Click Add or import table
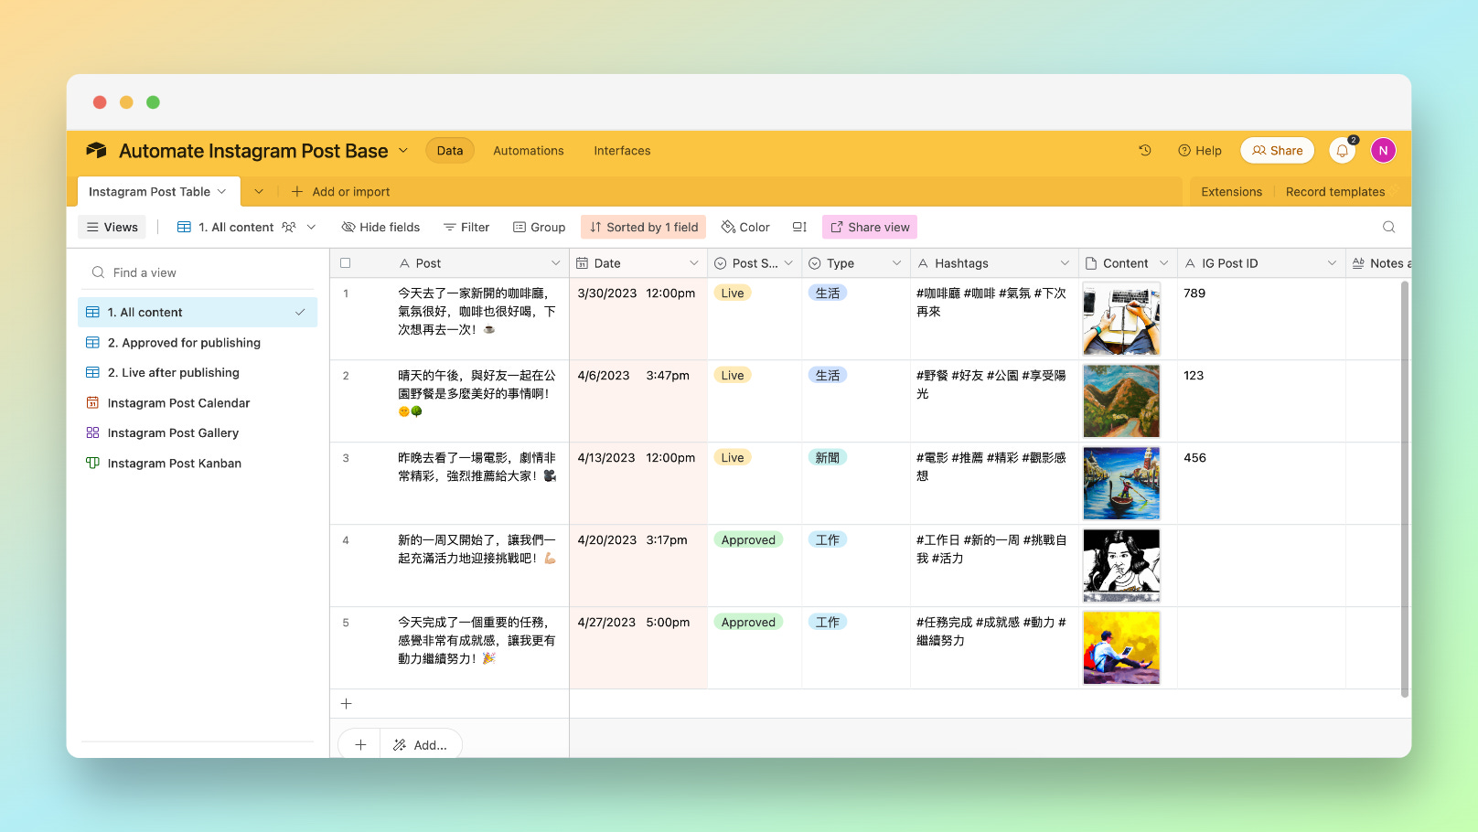1478x832 pixels. pos(340,191)
